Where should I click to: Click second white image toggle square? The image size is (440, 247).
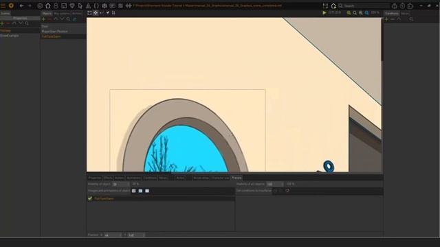click(x=140, y=191)
